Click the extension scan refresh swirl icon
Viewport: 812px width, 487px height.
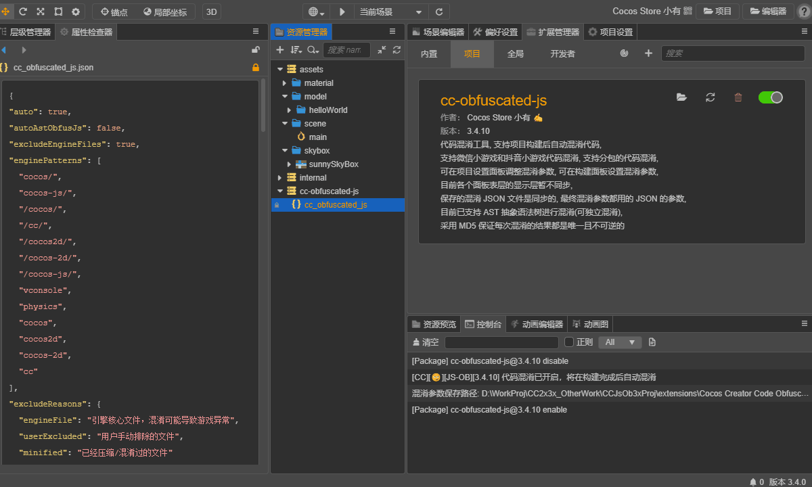[x=625, y=53]
